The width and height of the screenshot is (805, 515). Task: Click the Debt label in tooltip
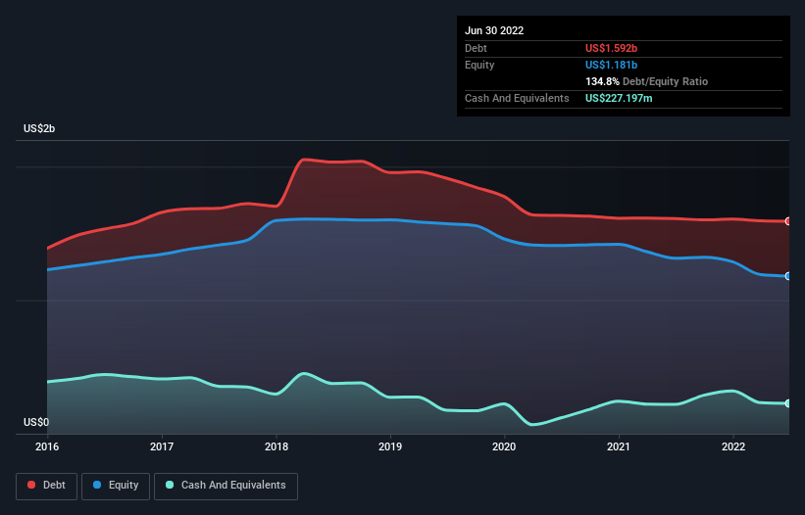click(x=476, y=48)
